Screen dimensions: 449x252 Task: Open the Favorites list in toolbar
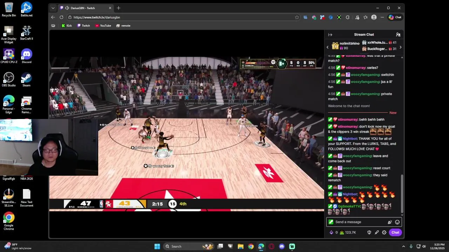pyautogui.click(x=366, y=17)
